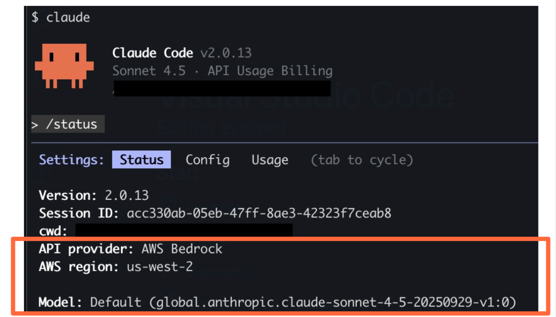Select the highlighted Status tab
The image size is (556, 317).
tap(141, 160)
